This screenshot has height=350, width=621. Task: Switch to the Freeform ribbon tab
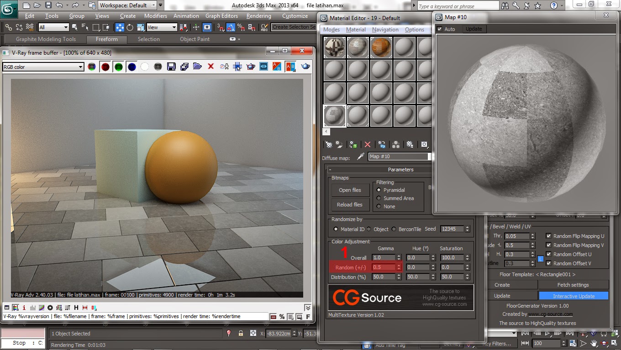(x=107, y=39)
